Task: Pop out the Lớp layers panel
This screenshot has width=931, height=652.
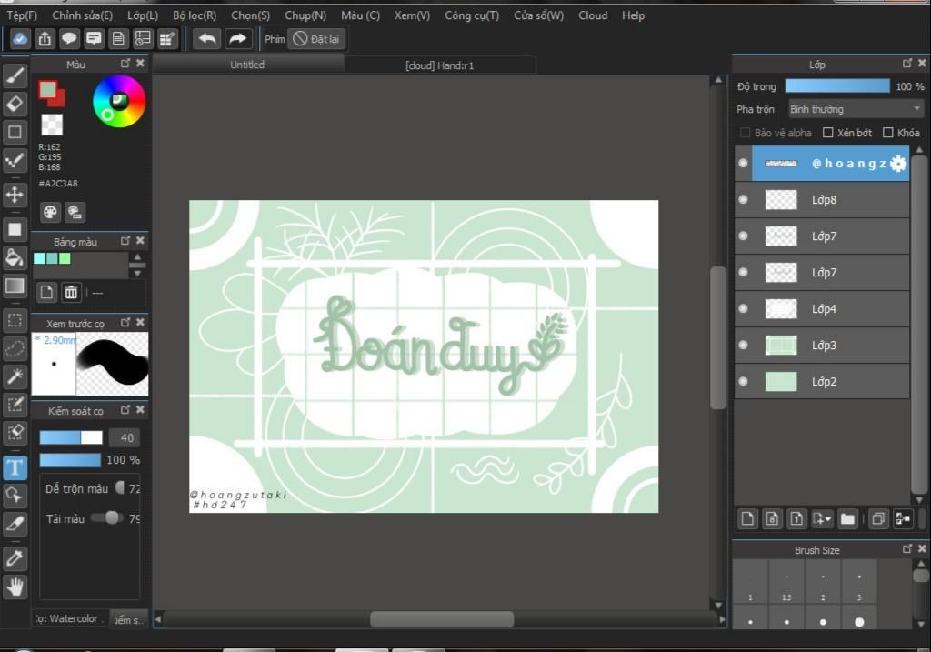Action: pos(907,63)
